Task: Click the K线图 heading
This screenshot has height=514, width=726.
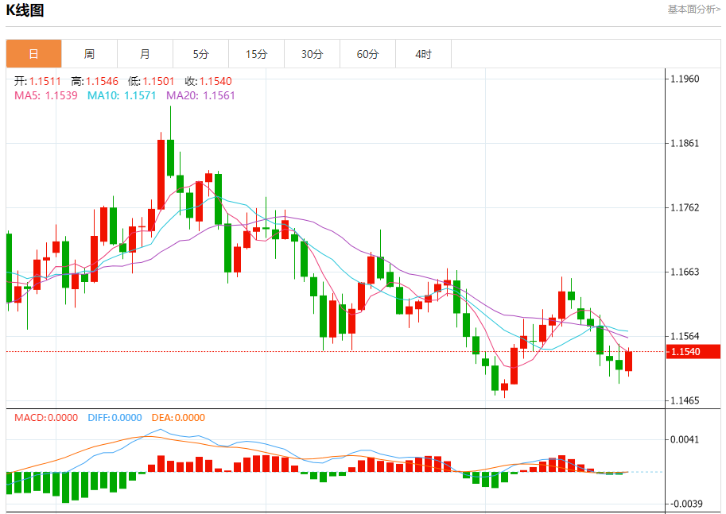Action: 25,10
